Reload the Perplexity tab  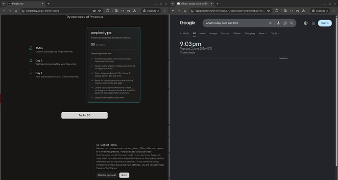[x=16, y=11]
